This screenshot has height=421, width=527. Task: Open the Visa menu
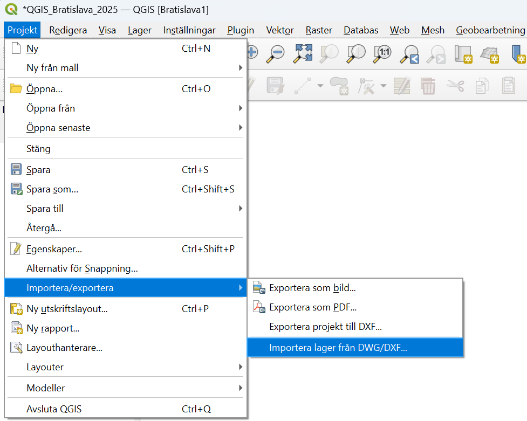pos(107,30)
